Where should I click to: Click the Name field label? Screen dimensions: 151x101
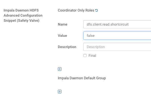63,24
